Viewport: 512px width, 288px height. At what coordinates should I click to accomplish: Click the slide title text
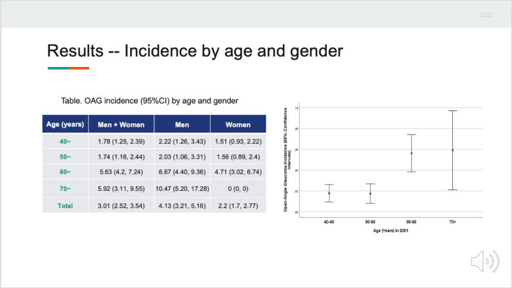click(195, 51)
